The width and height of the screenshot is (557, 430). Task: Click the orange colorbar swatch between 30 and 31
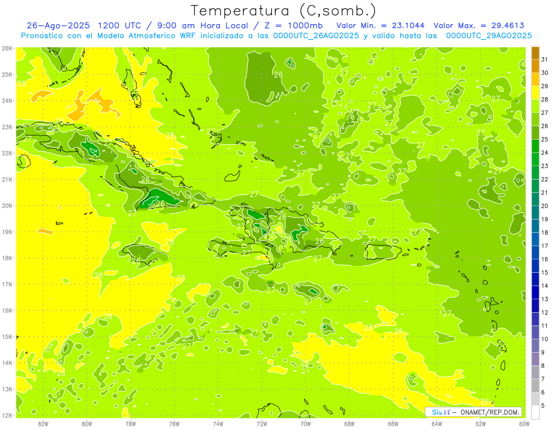pos(535,66)
